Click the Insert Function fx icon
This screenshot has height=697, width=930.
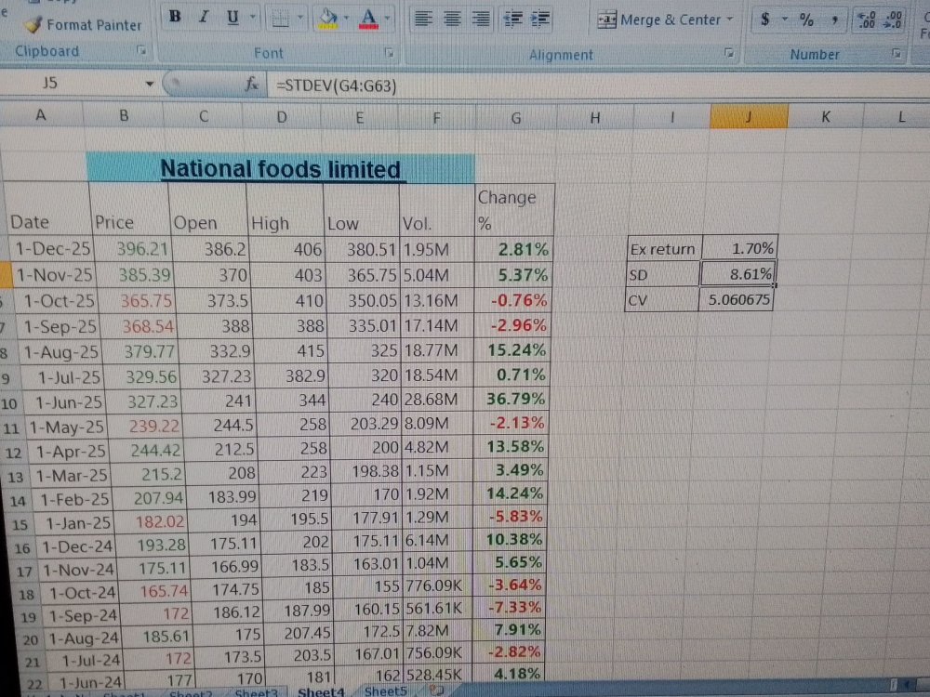[x=252, y=85]
